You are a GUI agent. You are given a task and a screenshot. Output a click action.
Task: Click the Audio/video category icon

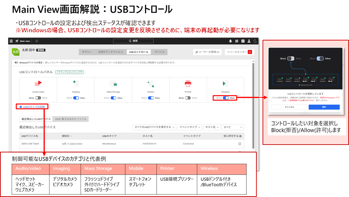(38, 83)
